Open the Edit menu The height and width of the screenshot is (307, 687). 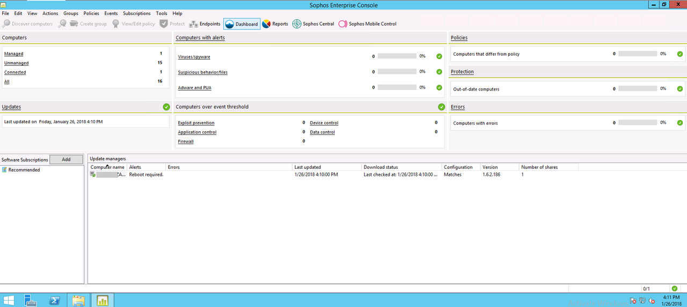[18, 13]
